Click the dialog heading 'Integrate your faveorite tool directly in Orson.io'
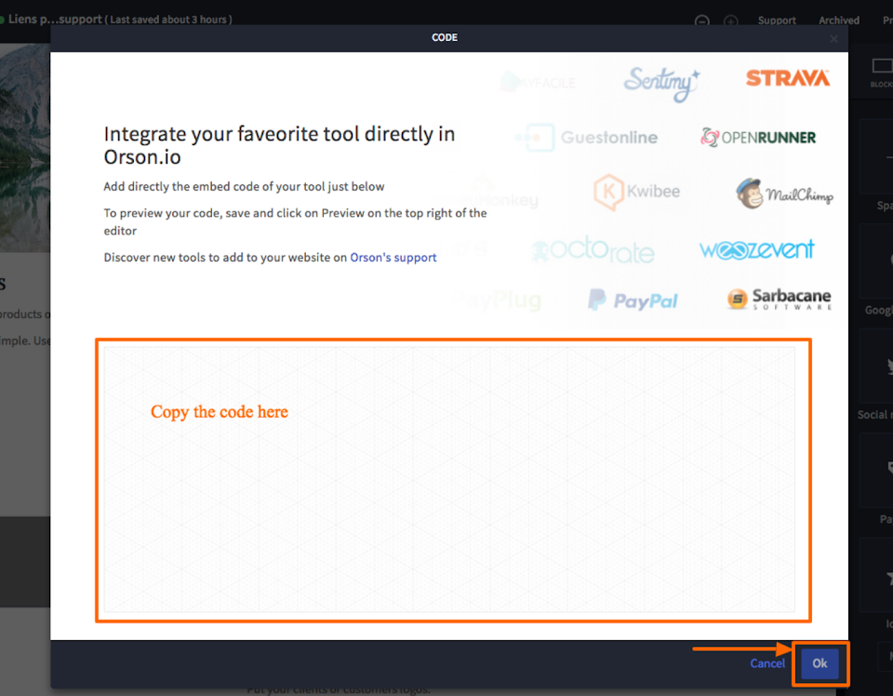 [279, 144]
